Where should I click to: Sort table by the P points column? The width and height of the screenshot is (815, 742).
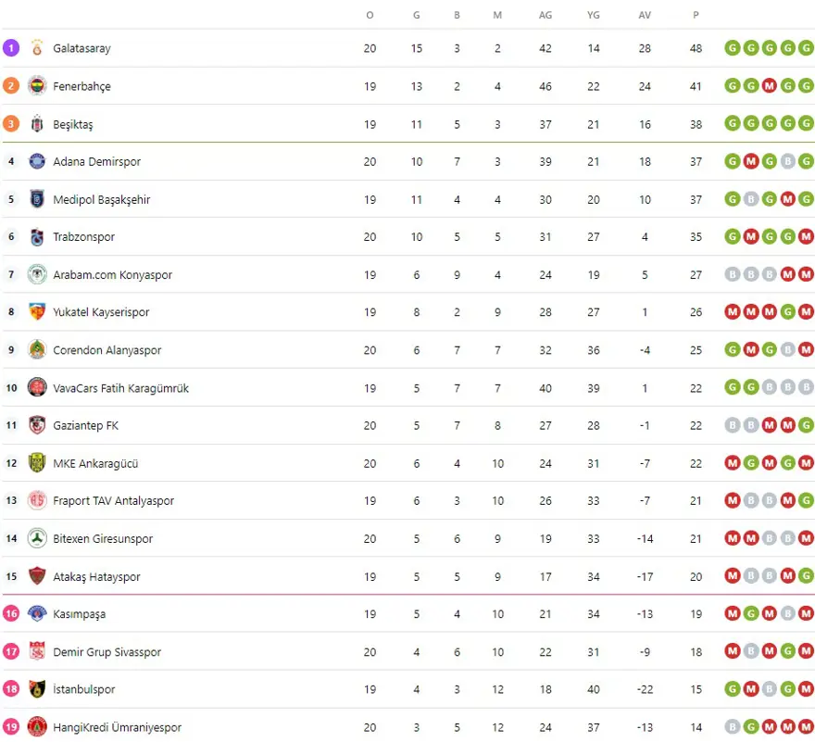(x=696, y=15)
